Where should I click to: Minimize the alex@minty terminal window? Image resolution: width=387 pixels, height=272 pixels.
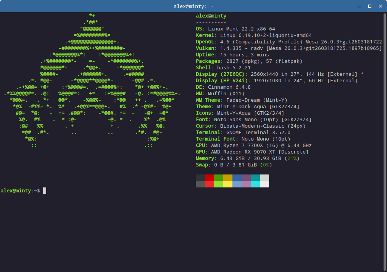pyautogui.click(x=359, y=6)
